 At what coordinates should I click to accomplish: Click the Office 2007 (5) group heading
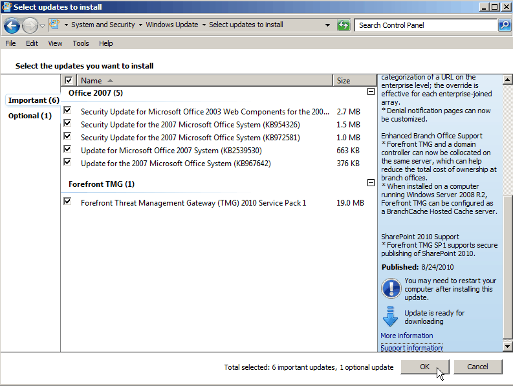pyautogui.click(x=96, y=93)
